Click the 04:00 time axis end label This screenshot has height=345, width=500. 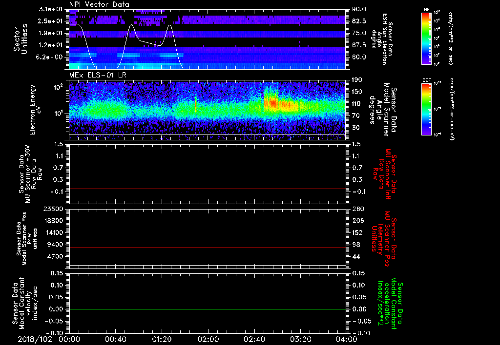tap(346, 339)
